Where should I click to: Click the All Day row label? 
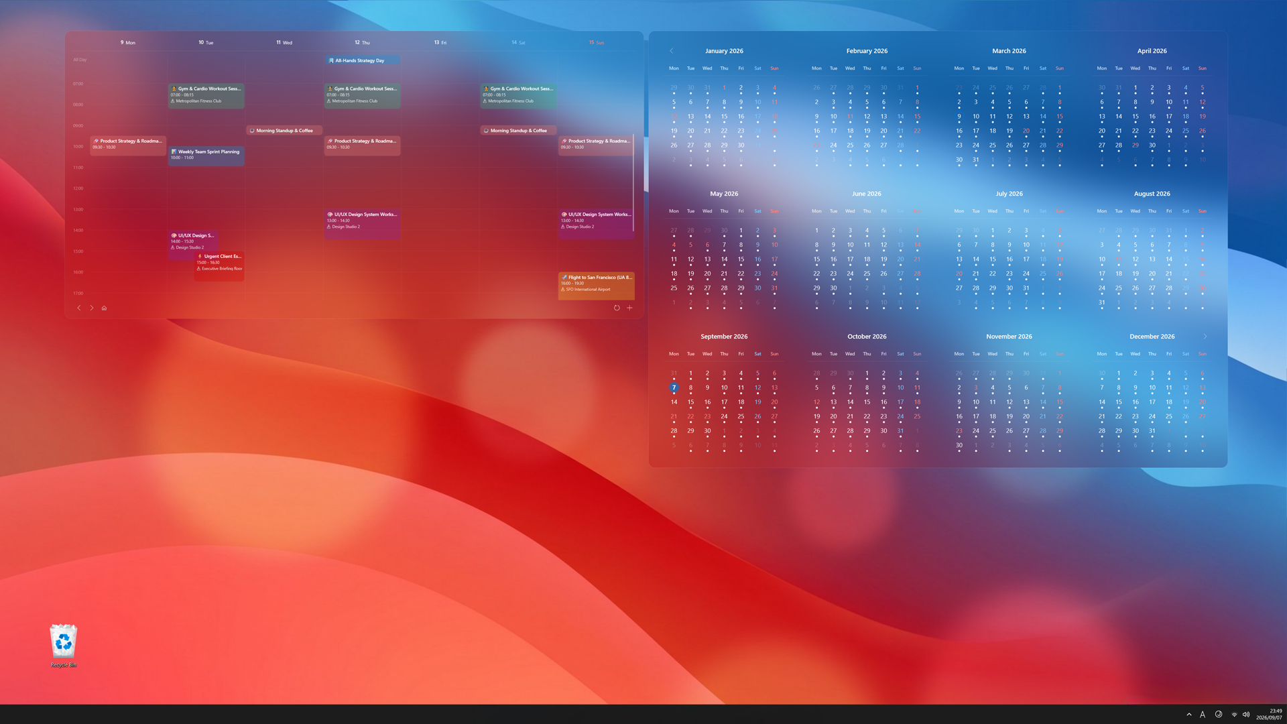80,60
